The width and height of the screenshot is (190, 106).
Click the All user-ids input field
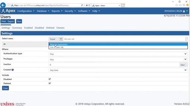coord(124,39)
